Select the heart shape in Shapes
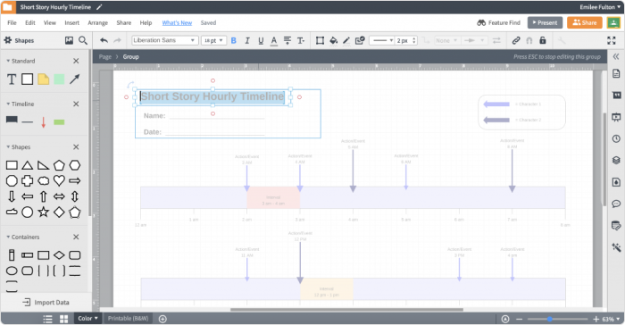The width and height of the screenshot is (625, 325). 59,180
